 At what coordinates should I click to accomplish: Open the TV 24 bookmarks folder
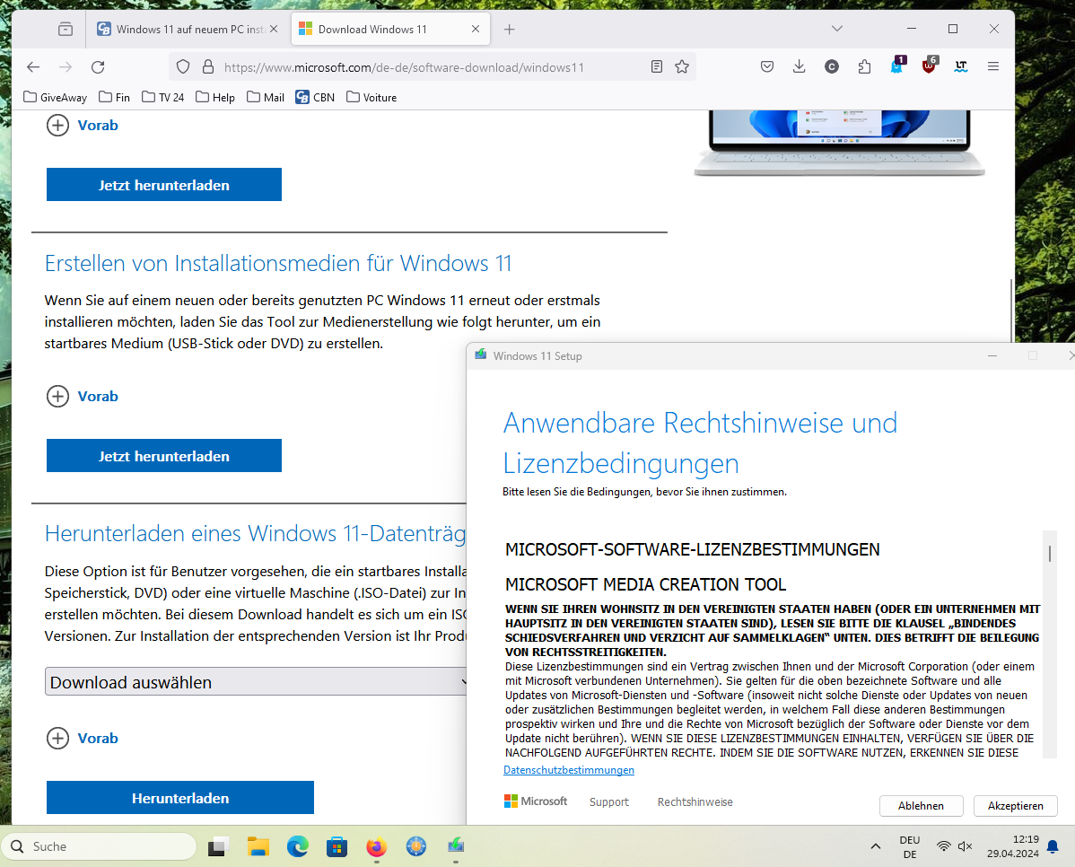tap(163, 98)
